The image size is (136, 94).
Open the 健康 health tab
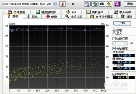[x=51, y=17]
